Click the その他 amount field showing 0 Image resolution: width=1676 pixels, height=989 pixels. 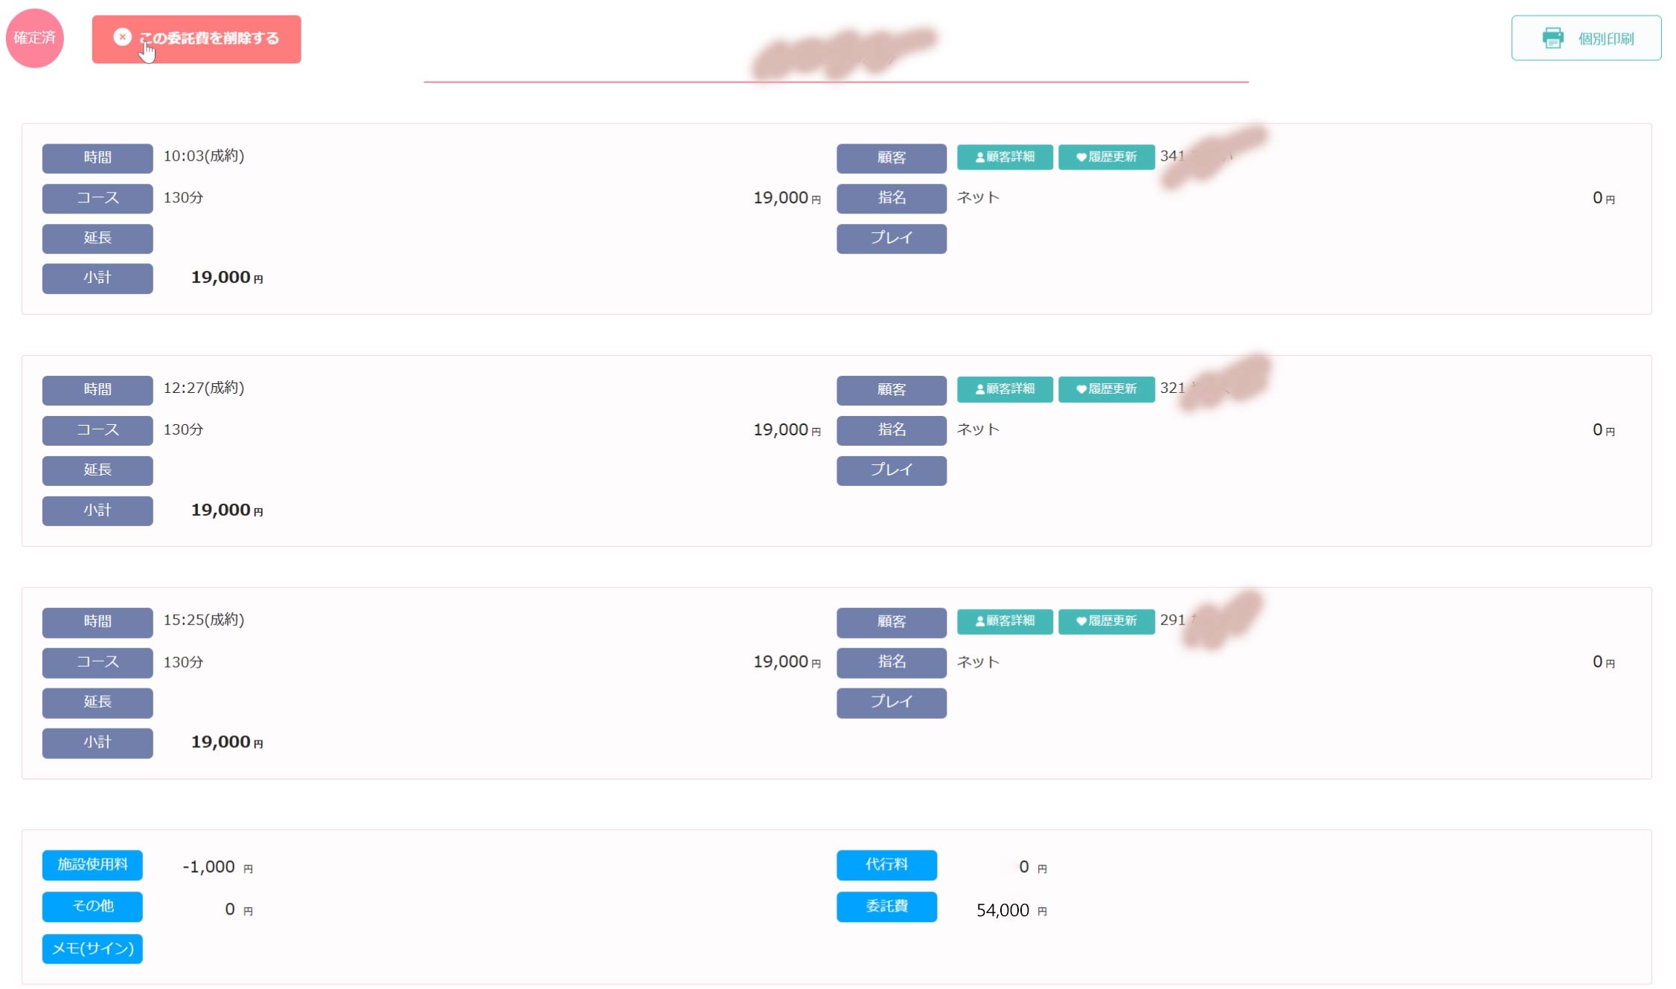click(x=230, y=909)
